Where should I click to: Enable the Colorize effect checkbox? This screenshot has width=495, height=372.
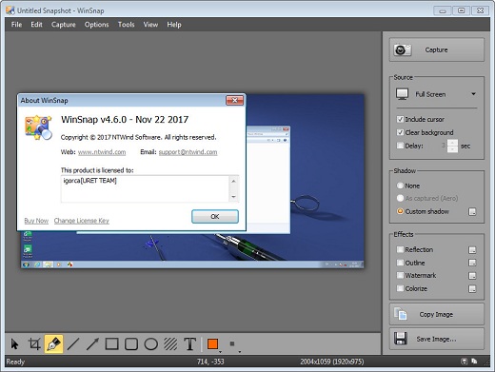(400, 288)
